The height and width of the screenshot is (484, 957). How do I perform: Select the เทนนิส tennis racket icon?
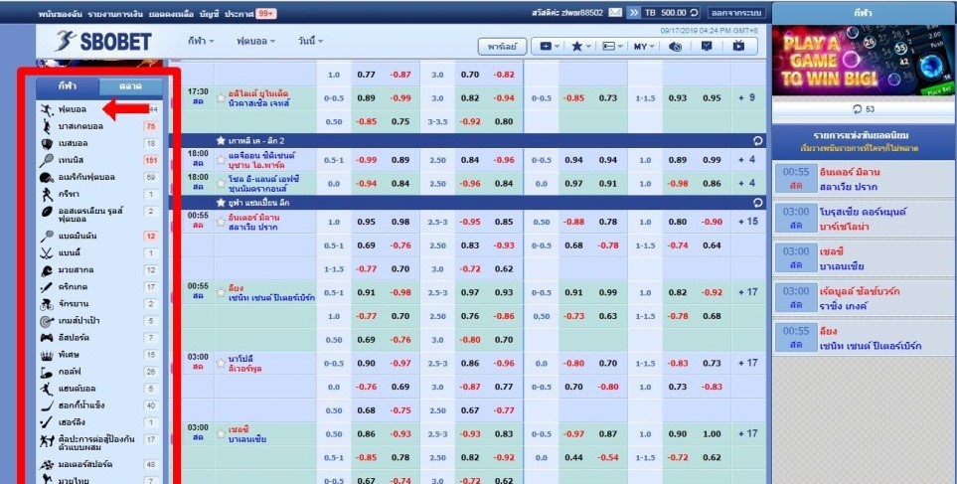pyautogui.click(x=47, y=161)
